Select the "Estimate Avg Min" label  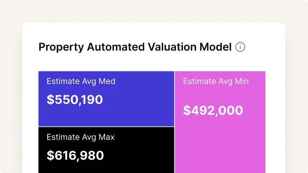216,81
